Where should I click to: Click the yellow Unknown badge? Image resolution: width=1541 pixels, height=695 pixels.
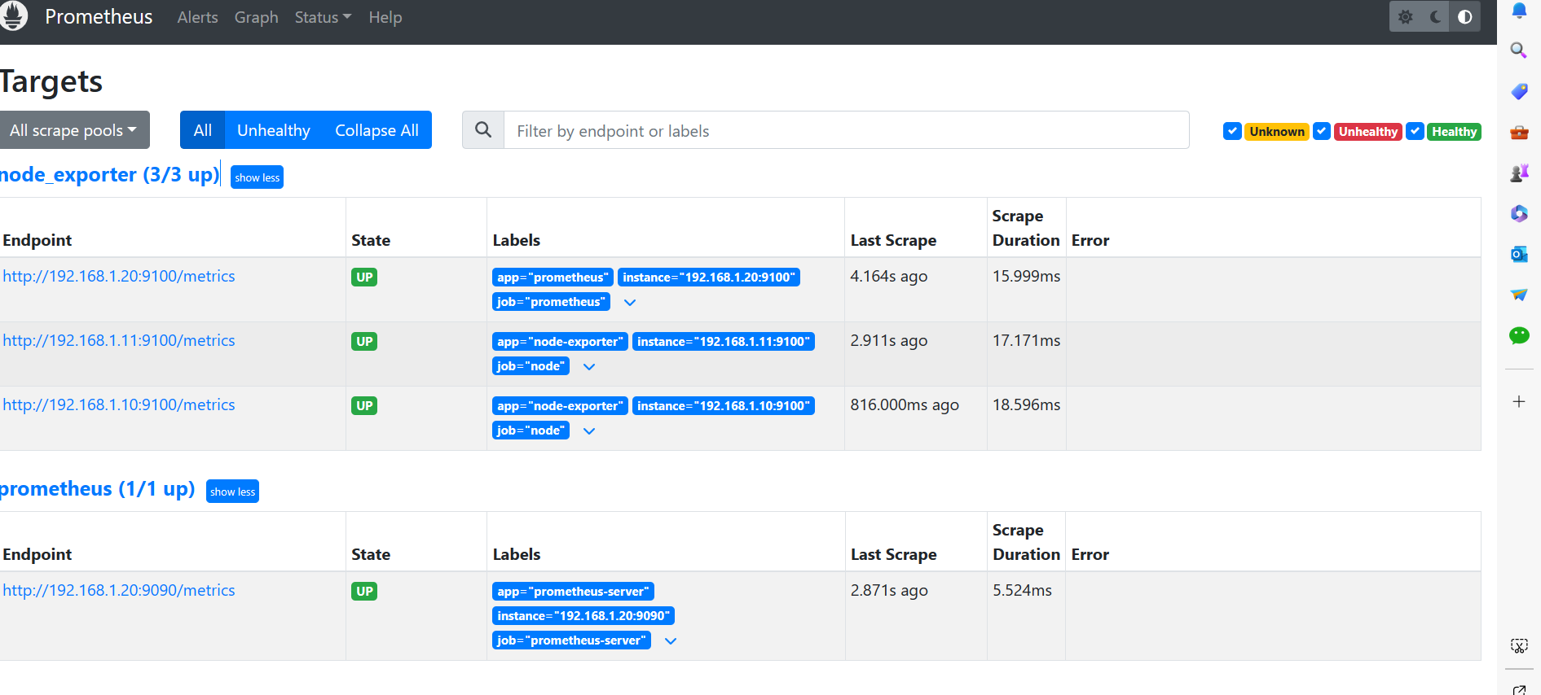[x=1277, y=132]
